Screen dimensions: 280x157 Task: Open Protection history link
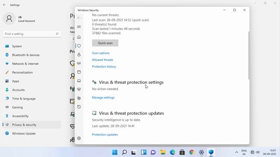104,67
